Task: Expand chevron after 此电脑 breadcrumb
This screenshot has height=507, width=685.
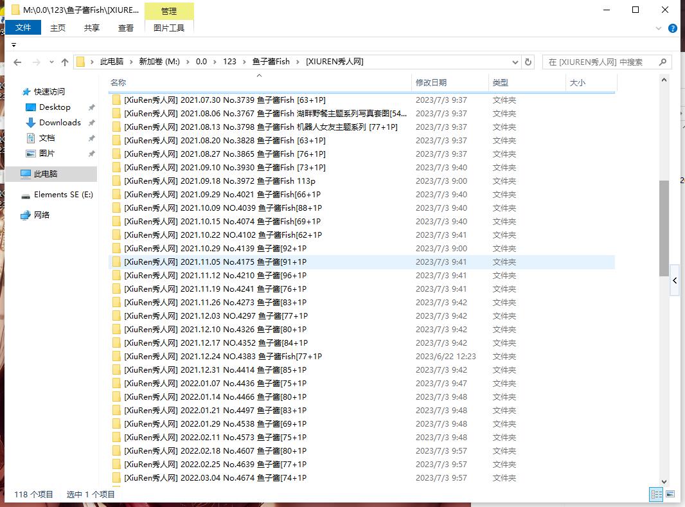Action: click(x=131, y=62)
